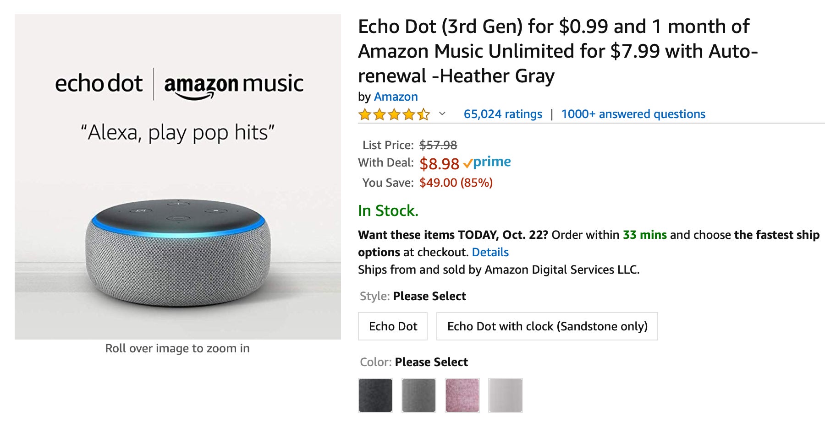The image size is (836, 421).
Task: Select the Echo Dot style option
Action: [x=393, y=326]
